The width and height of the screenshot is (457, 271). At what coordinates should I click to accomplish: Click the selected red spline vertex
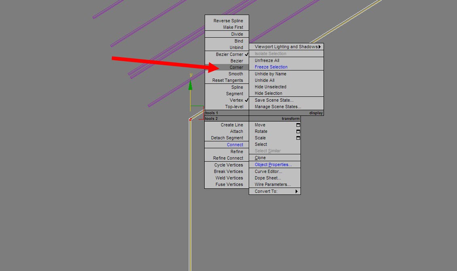190,119
